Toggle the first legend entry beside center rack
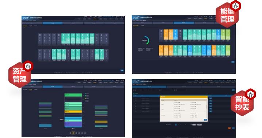Screen dimensions: 262x138 pos(87,94)
